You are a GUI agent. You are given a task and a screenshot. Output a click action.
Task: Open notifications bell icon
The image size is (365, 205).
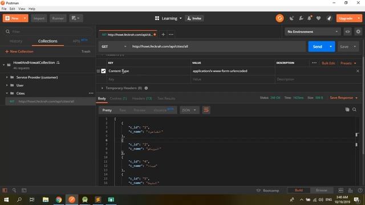pyautogui.click(x=310, y=18)
